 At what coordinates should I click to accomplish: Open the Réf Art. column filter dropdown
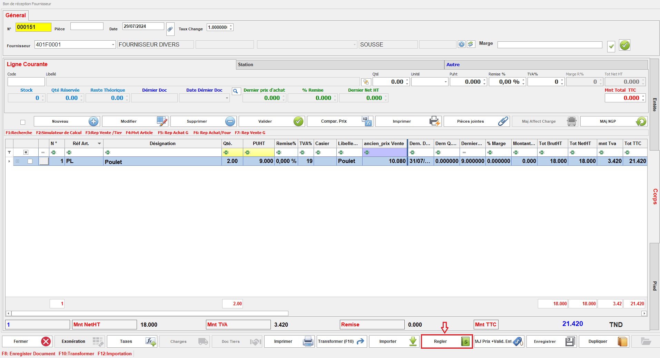pos(99,144)
